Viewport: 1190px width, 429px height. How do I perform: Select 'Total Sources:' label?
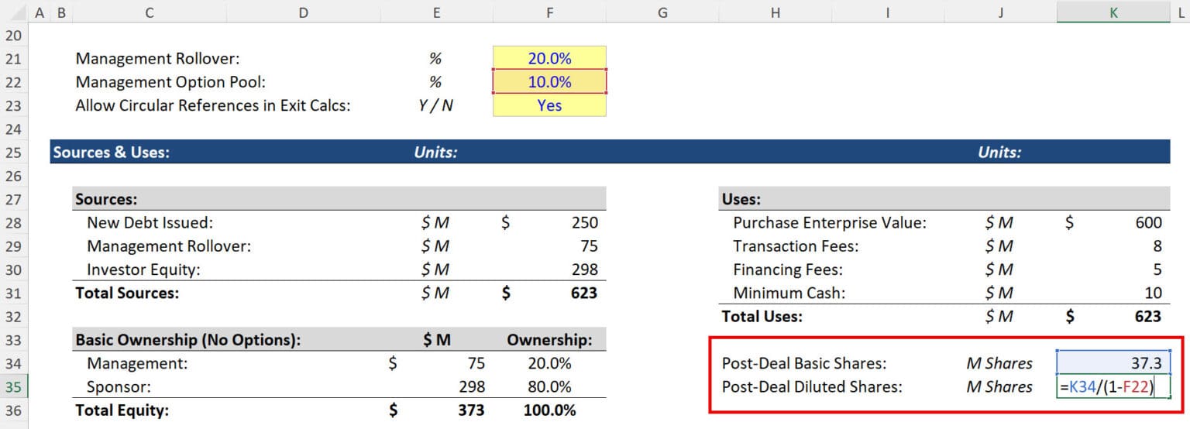click(127, 293)
